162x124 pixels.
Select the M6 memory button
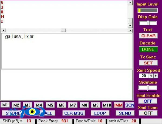coord(62,105)
